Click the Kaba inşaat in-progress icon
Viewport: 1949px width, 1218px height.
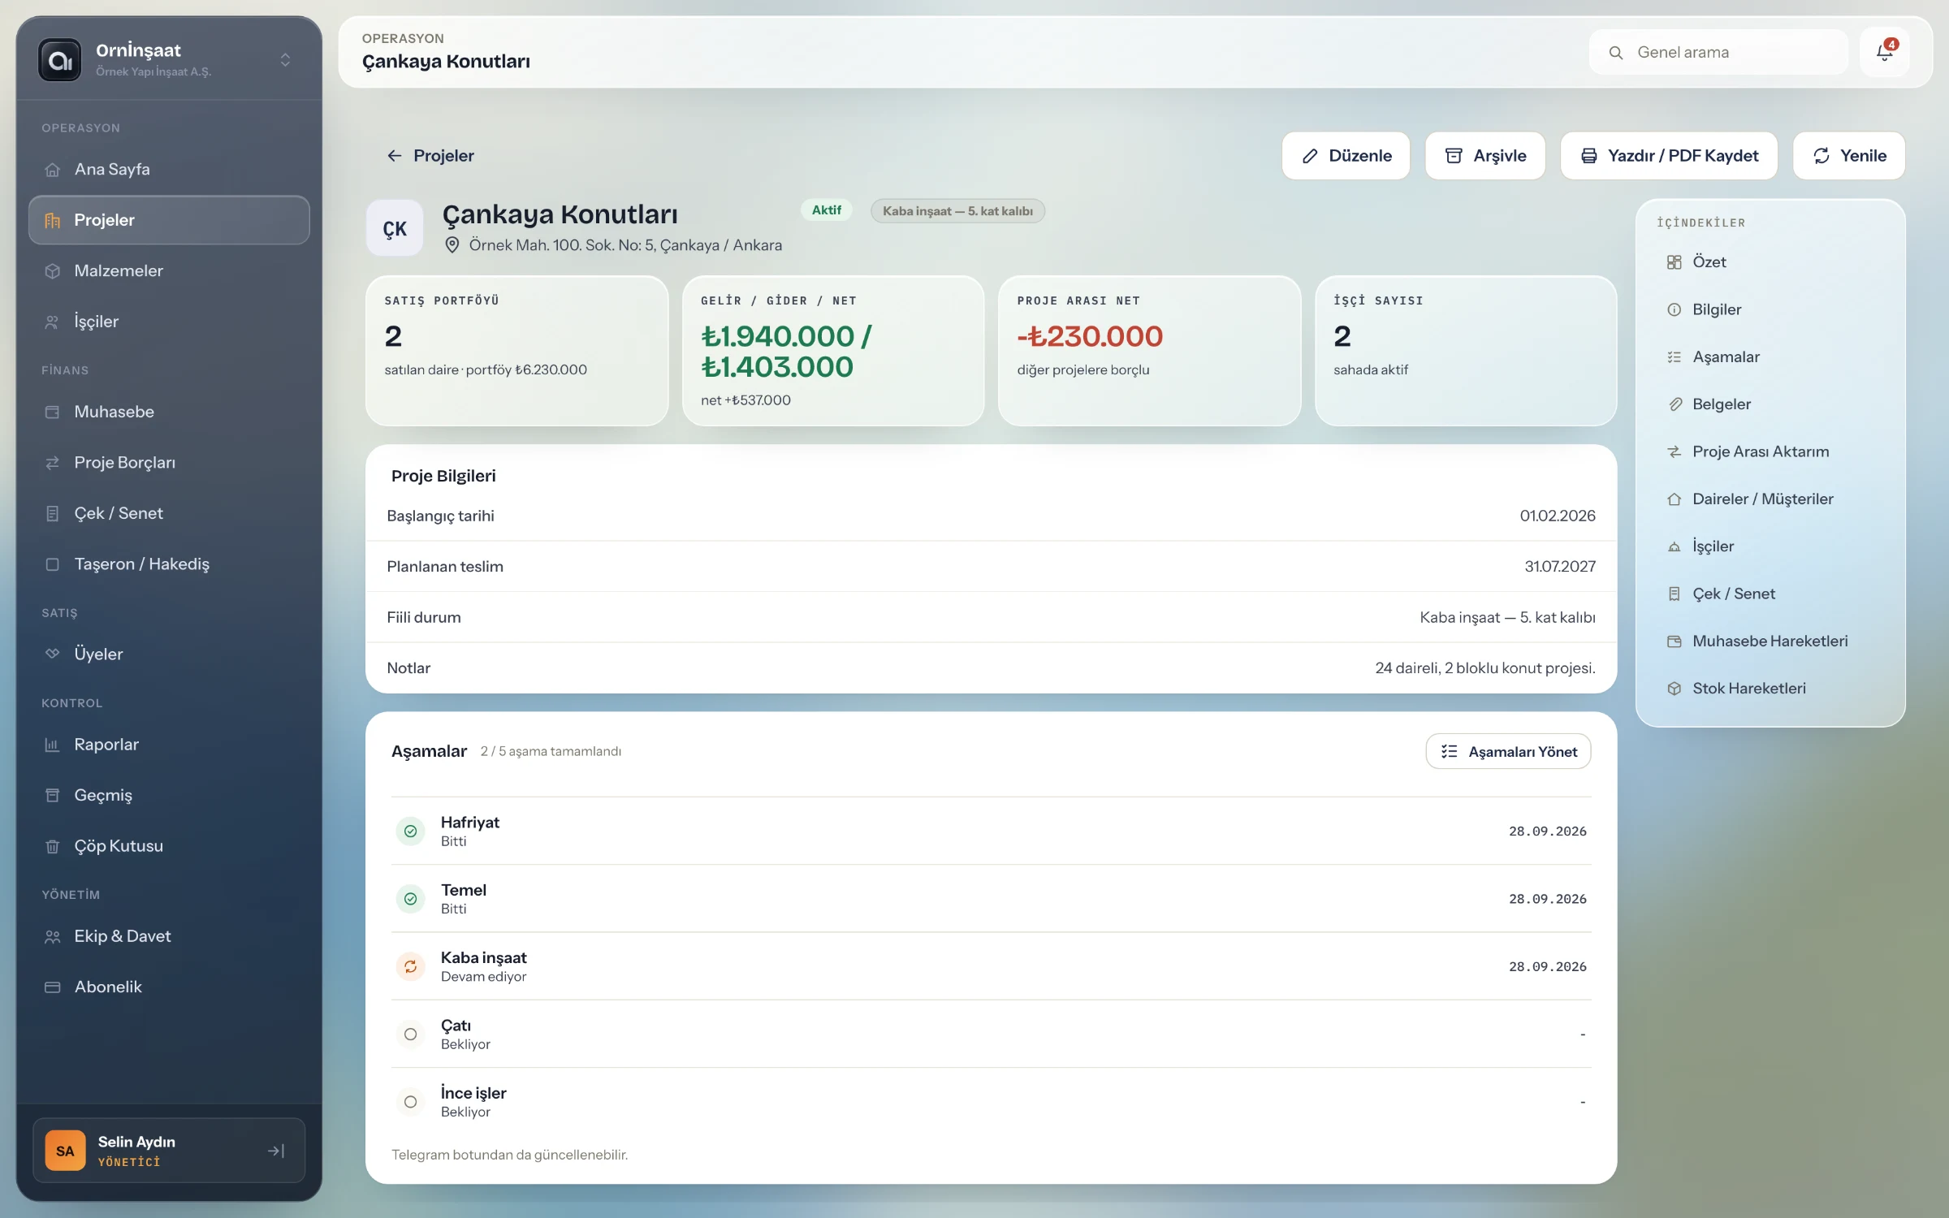[x=410, y=966]
